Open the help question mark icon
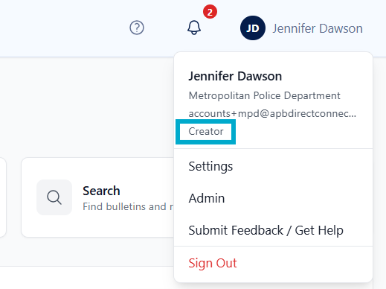The width and height of the screenshot is (386, 289). pyautogui.click(x=137, y=28)
